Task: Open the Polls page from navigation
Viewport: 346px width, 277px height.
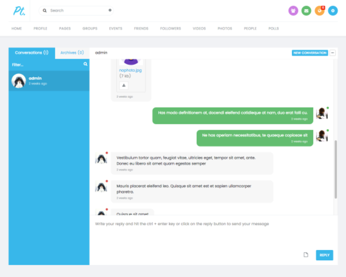Action: click(x=273, y=29)
